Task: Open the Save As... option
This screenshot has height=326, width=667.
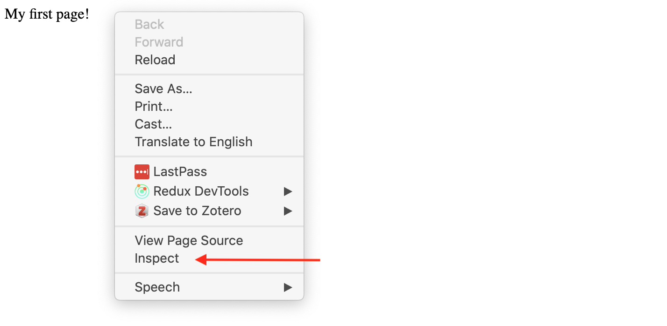Action: click(x=163, y=89)
